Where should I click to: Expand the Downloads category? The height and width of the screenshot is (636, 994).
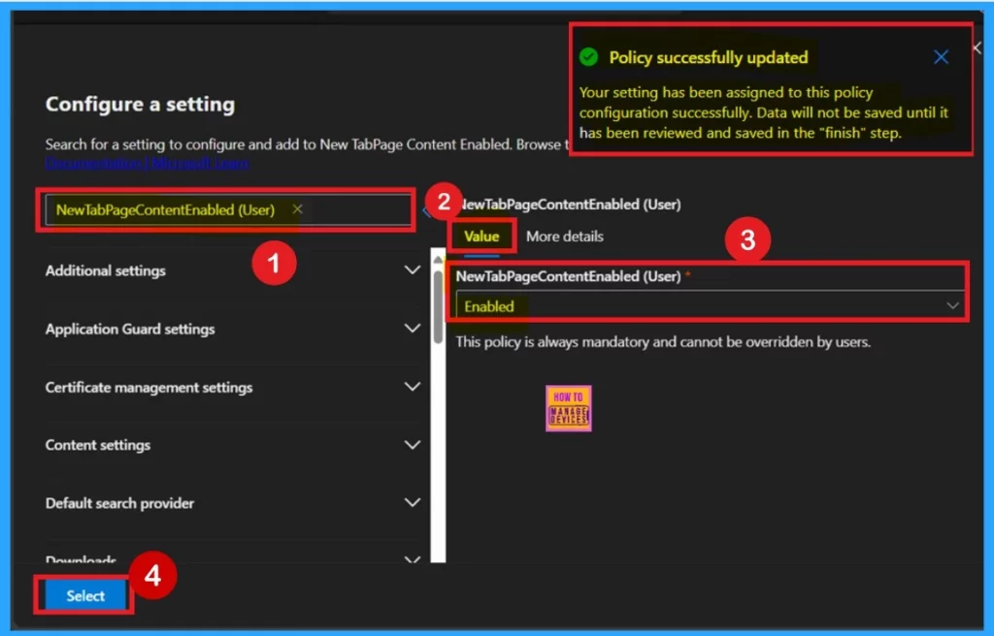412,558
